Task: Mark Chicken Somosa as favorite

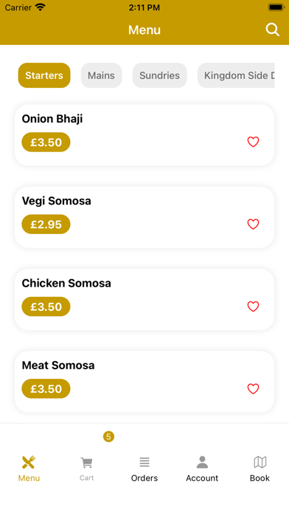Action: pyautogui.click(x=253, y=306)
